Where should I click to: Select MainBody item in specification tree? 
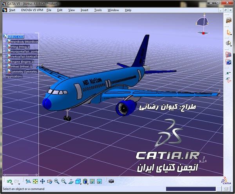(24, 42)
